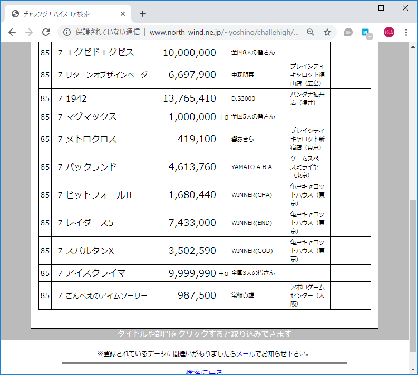The height and width of the screenshot is (375, 418).
Task: Click the score 6,697,900
Action: tap(192, 75)
